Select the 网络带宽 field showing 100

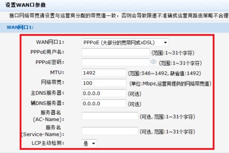click(103, 83)
